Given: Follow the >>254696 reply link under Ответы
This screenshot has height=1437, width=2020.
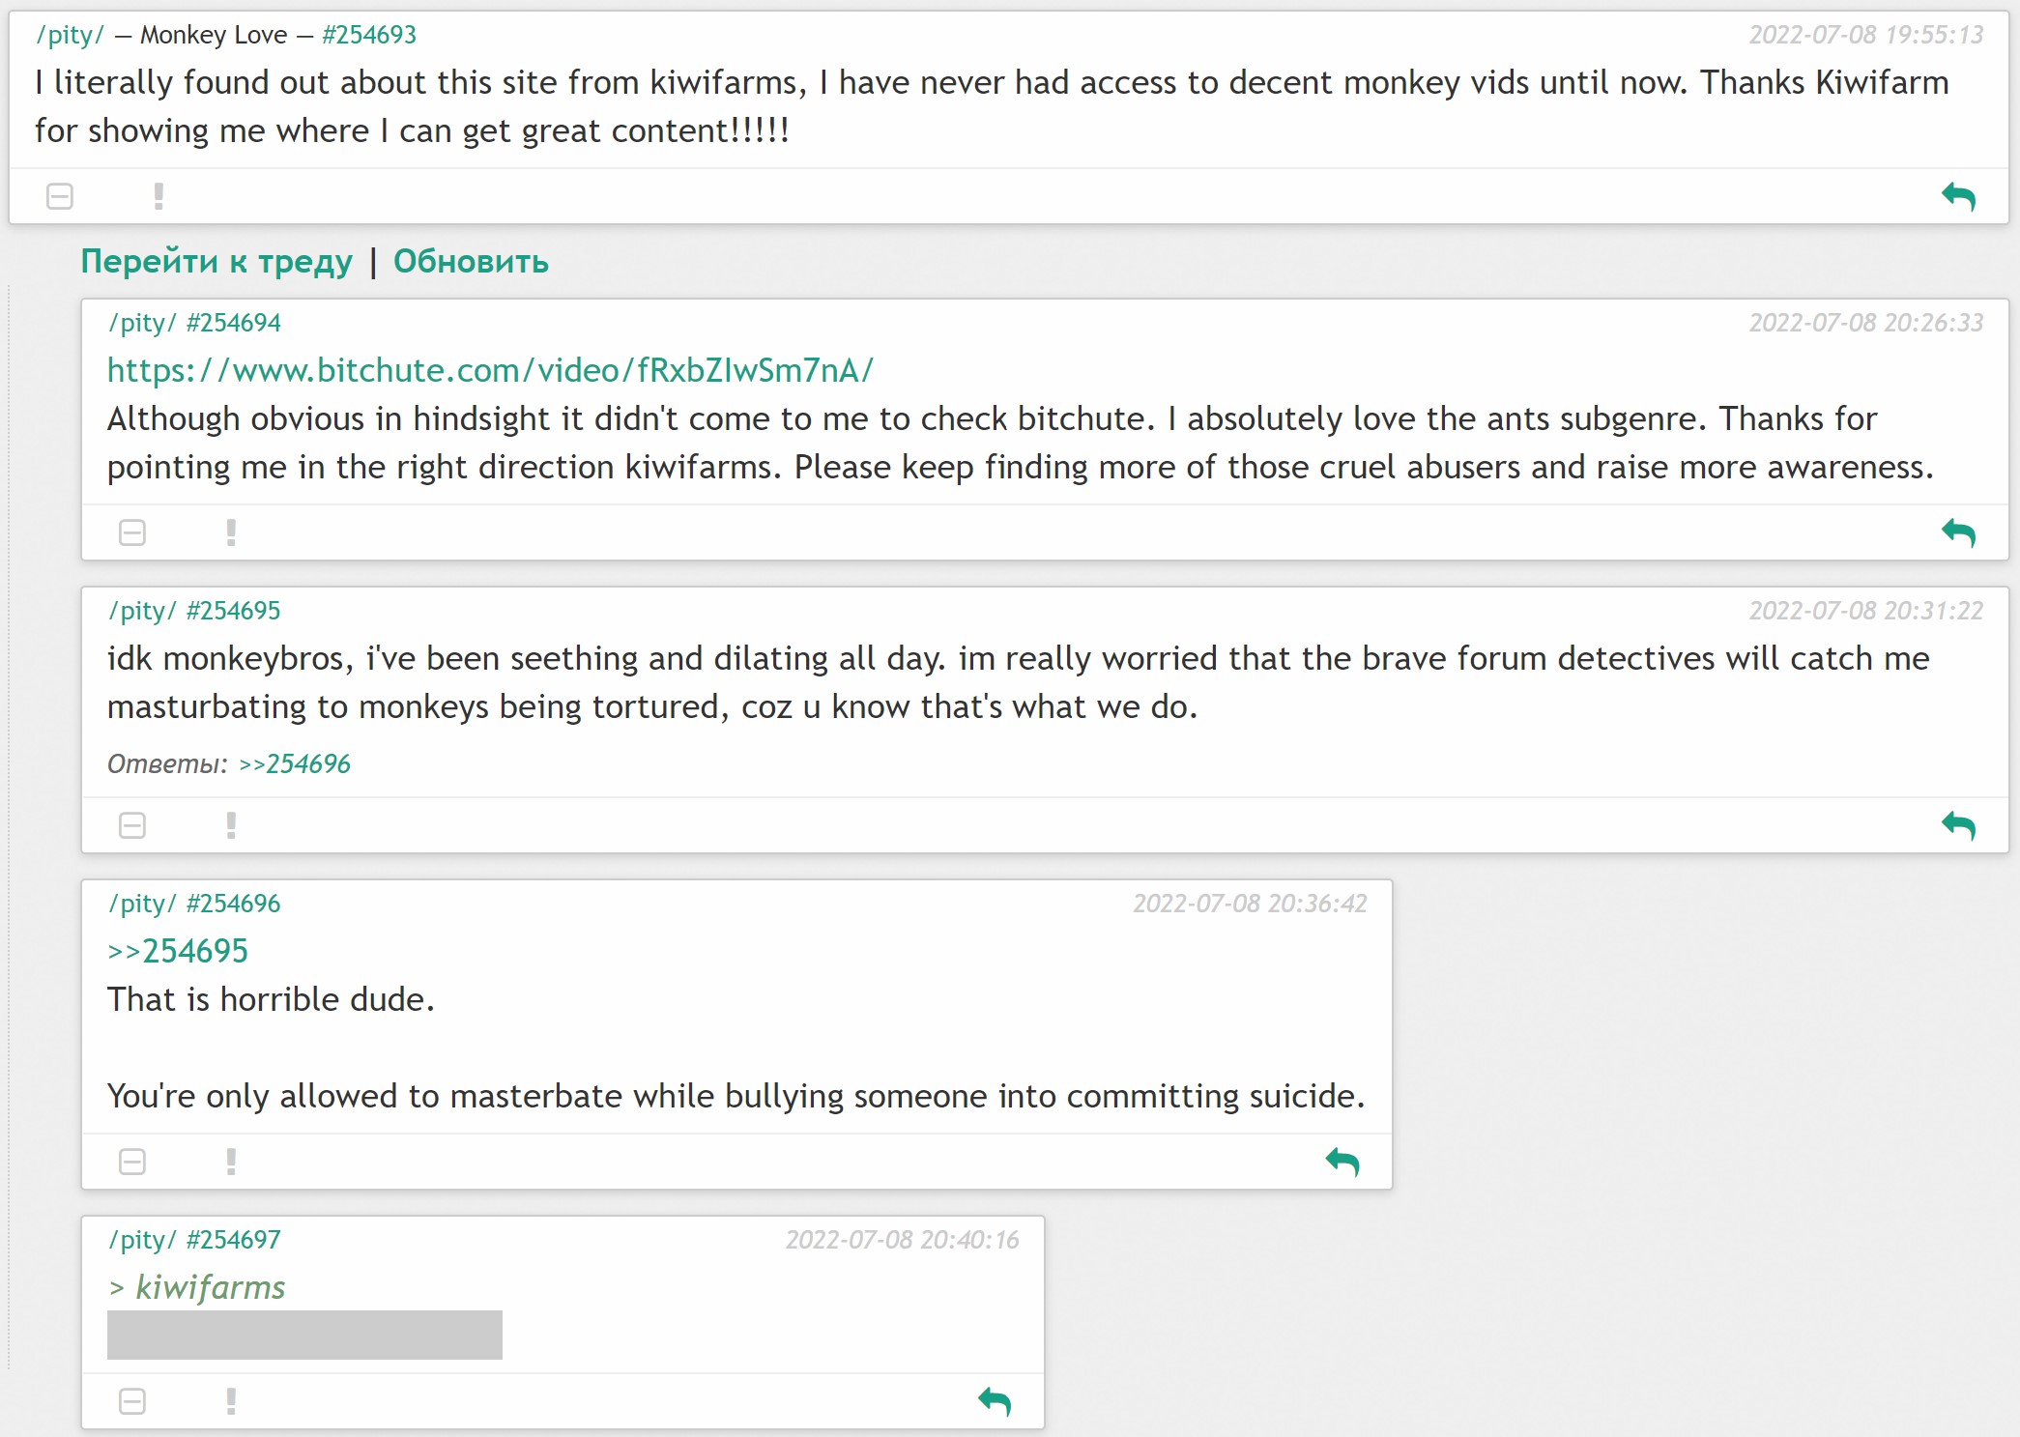Looking at the screenshot, I should tap(295, 763).
